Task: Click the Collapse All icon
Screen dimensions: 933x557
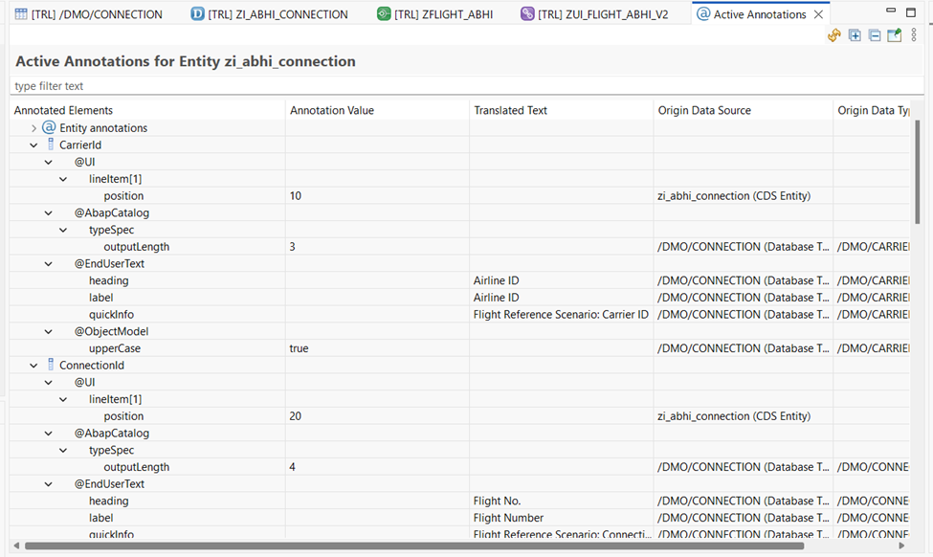Action: 875,35
